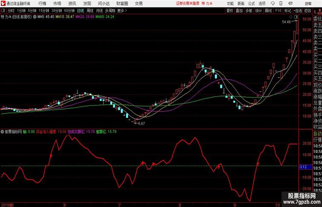Viewport: 322px width, 207px height.
Task: Select the 5分钟 period tab
Action: (32, 11)
